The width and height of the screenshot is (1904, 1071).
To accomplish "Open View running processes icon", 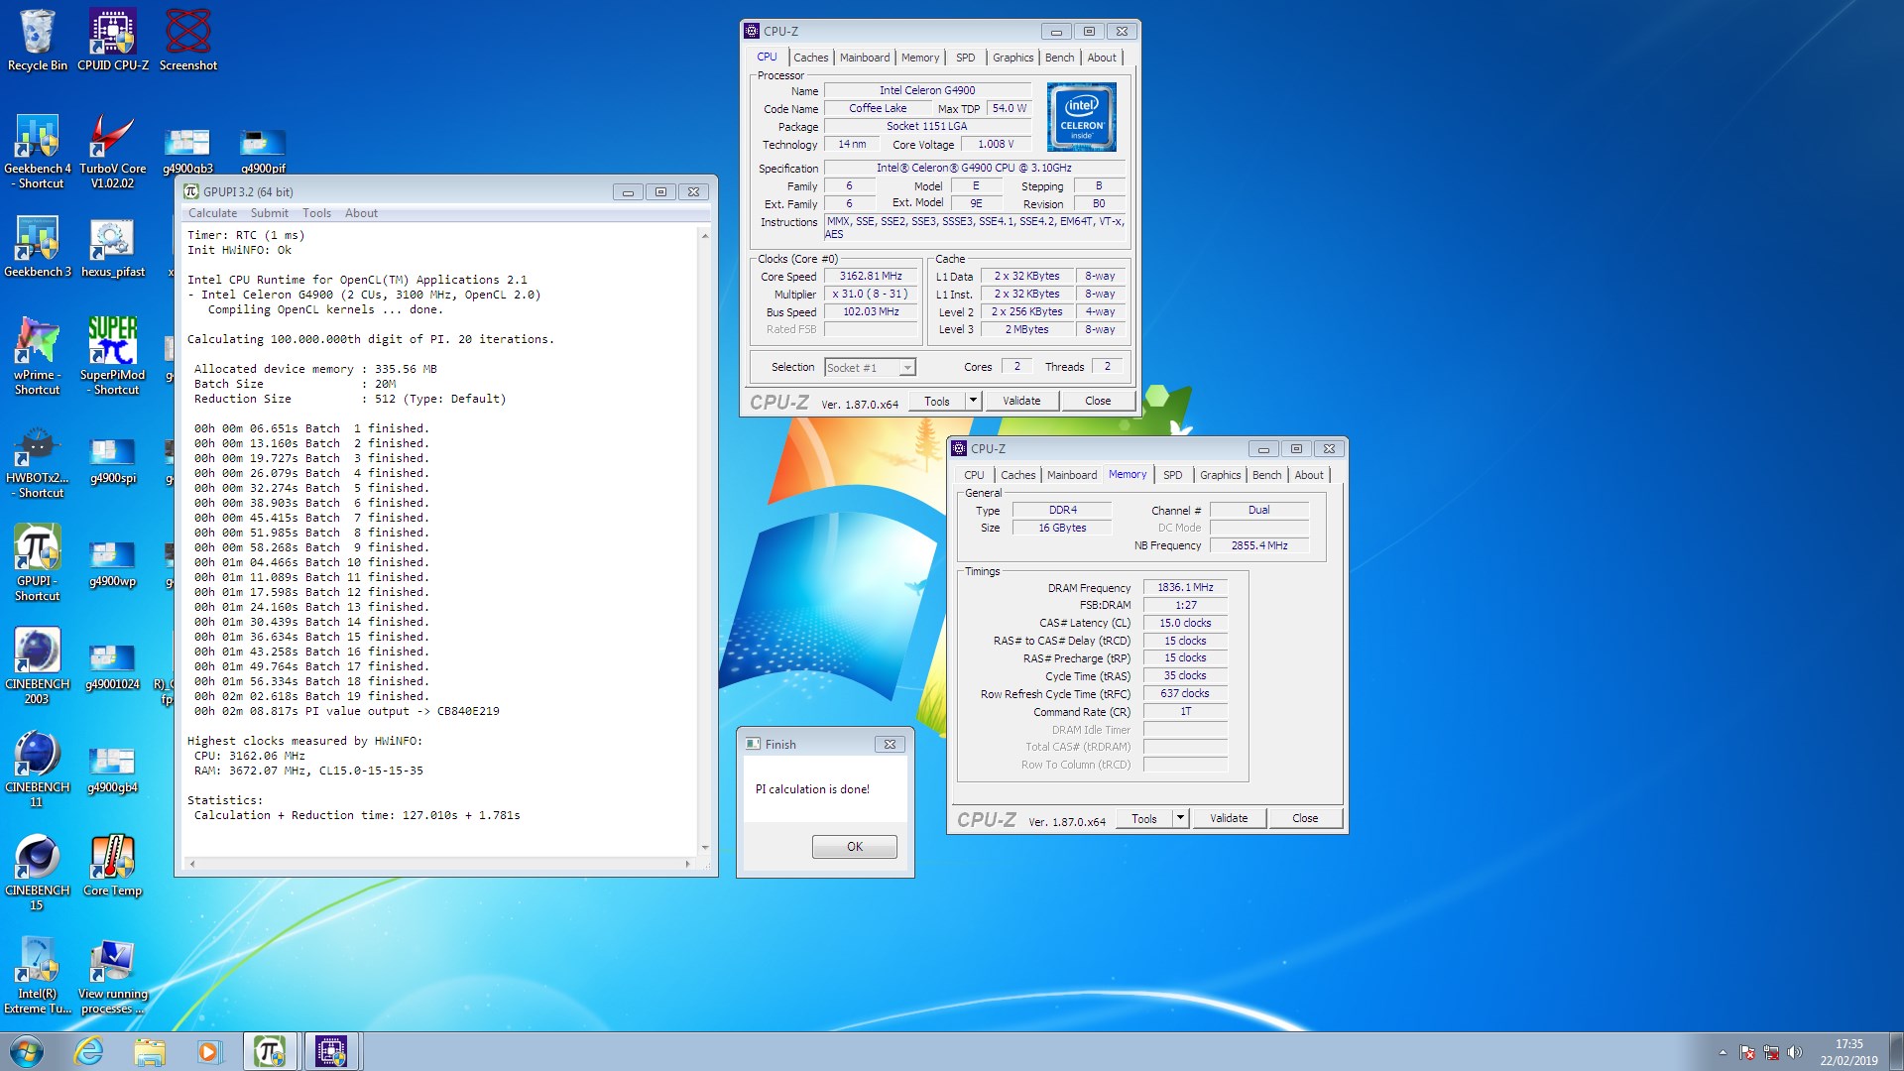I will [113, 976].
